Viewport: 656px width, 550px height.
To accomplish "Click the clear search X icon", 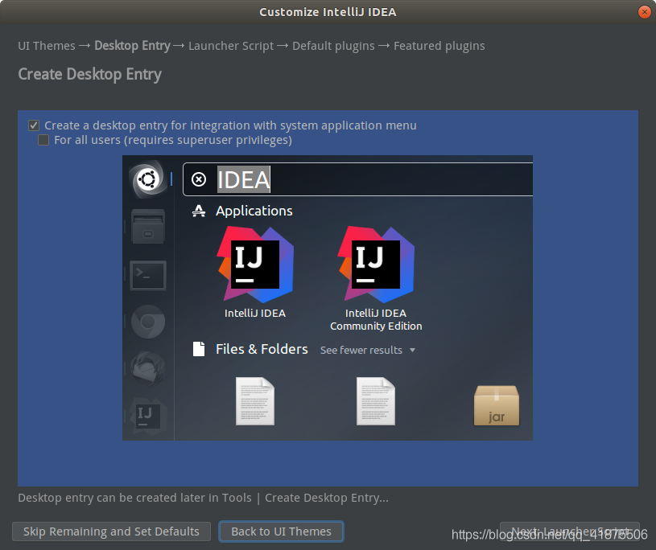I will coord(199,179).
